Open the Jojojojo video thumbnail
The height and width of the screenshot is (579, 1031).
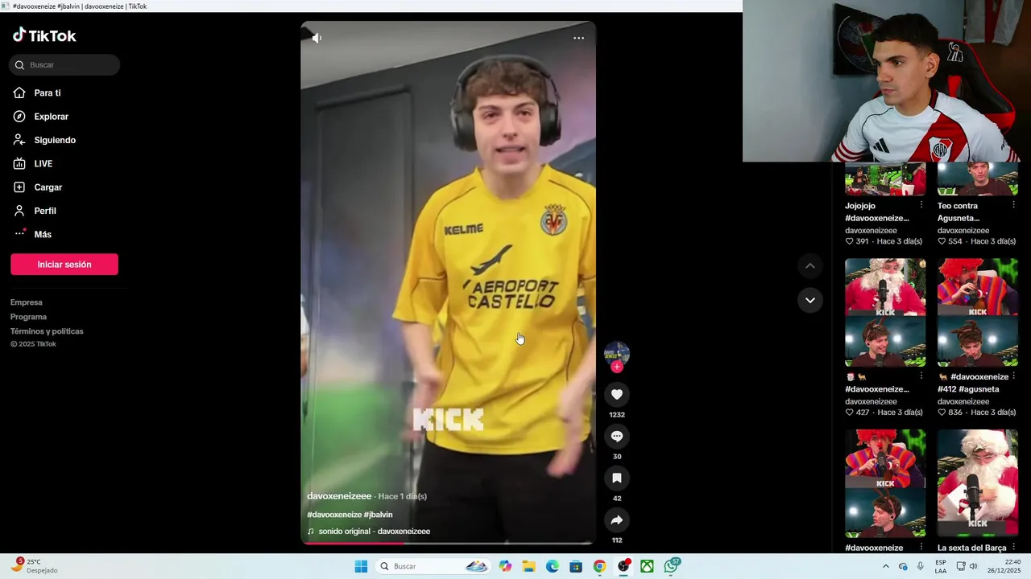pyautogui.click(x=885, y=179)
